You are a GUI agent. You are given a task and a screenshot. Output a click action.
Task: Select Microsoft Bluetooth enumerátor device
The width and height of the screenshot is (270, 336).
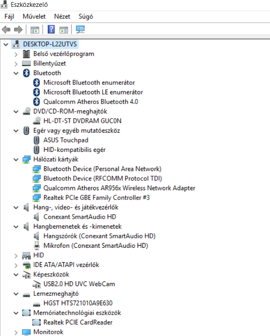[x=89, y=82]
